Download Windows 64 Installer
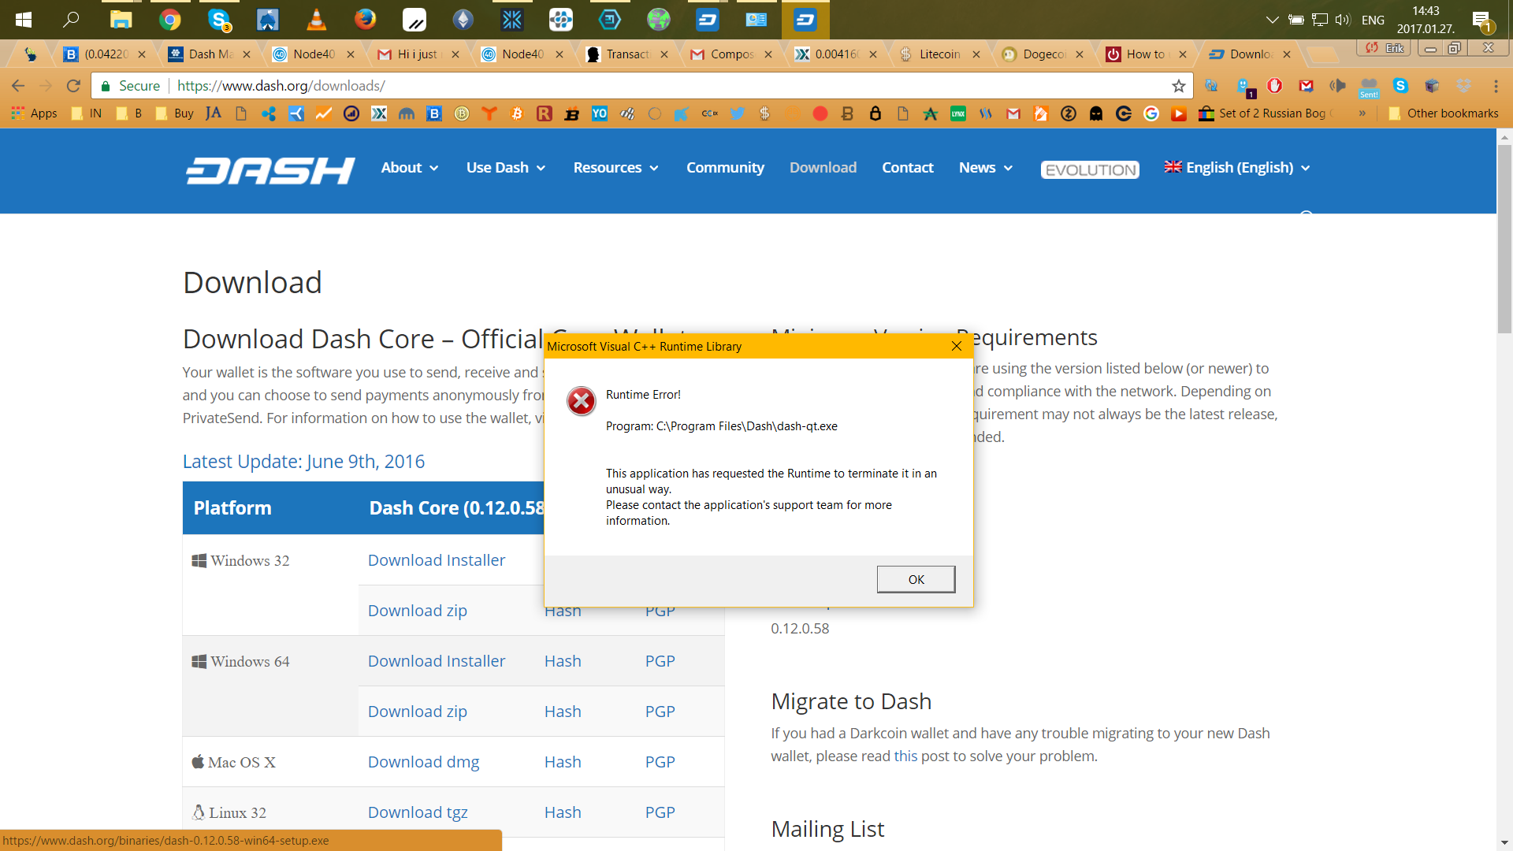 437,661
